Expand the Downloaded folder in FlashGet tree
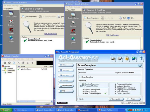This screenshot has height=112, width=150. pos(3,70)
